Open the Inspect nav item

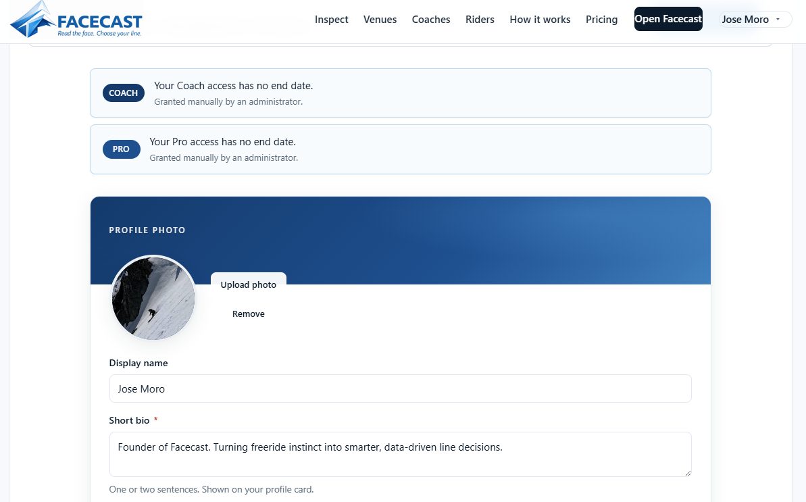[x=332, y=20]
